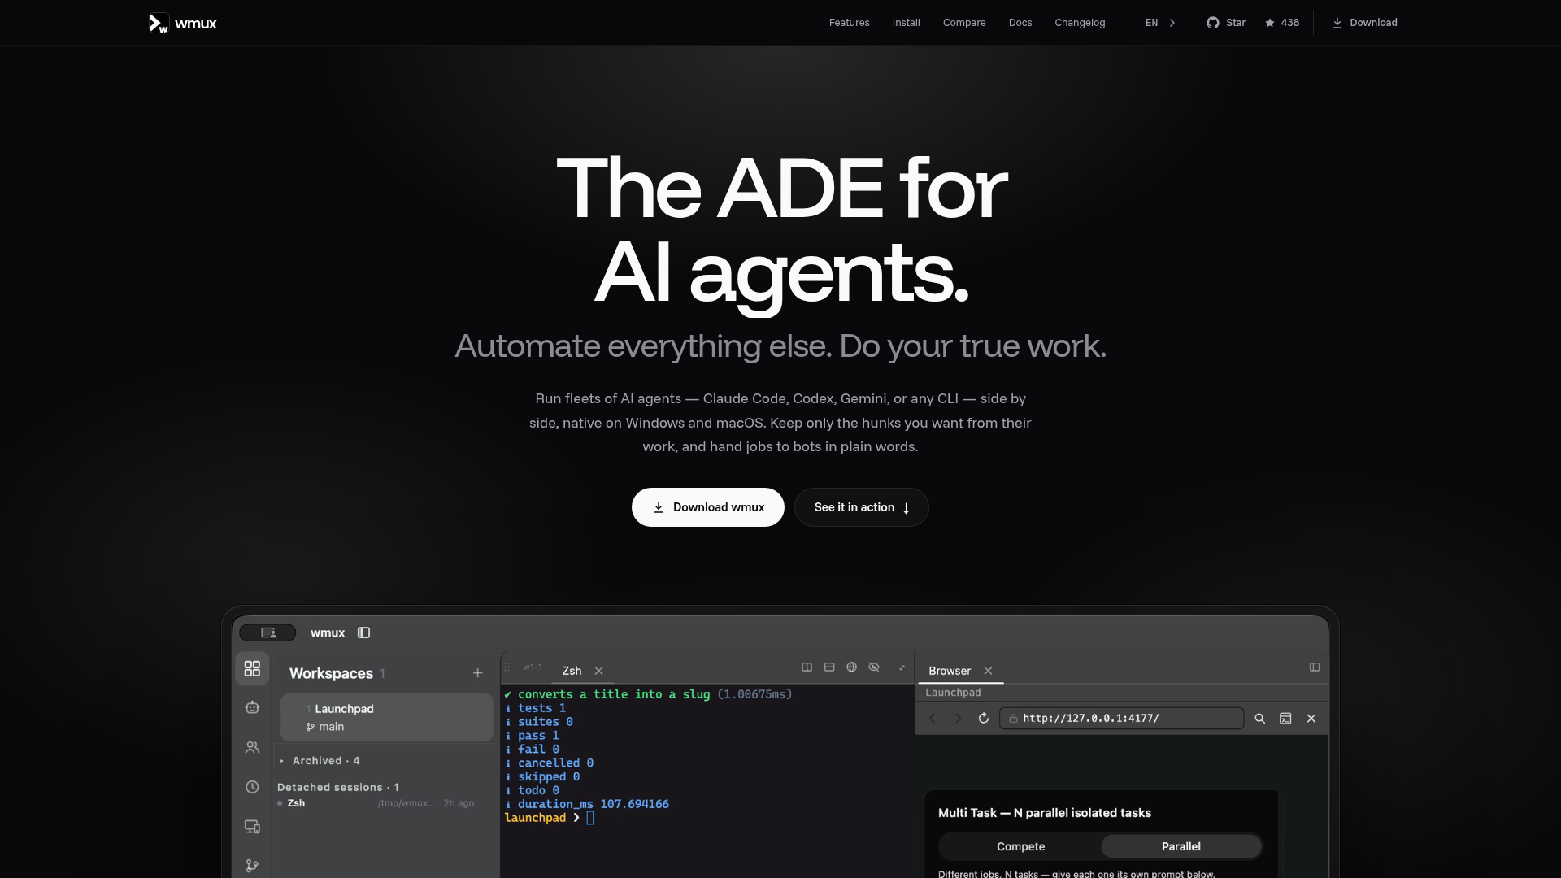Split terminal pane vertically icon
The height and width of the screenshot is (878, 1561).
click(807, 667)
